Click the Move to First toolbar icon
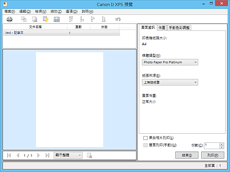The width and height of the screenshot is (230, 172). coord(71,19)
